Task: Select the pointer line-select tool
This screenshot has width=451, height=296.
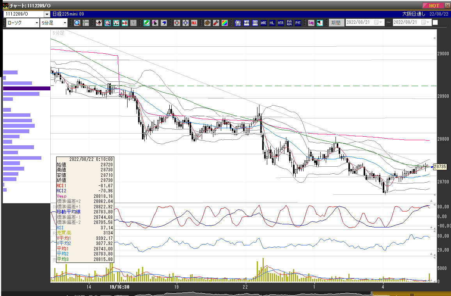Action: pyautogui.click(x=155, y=23)
